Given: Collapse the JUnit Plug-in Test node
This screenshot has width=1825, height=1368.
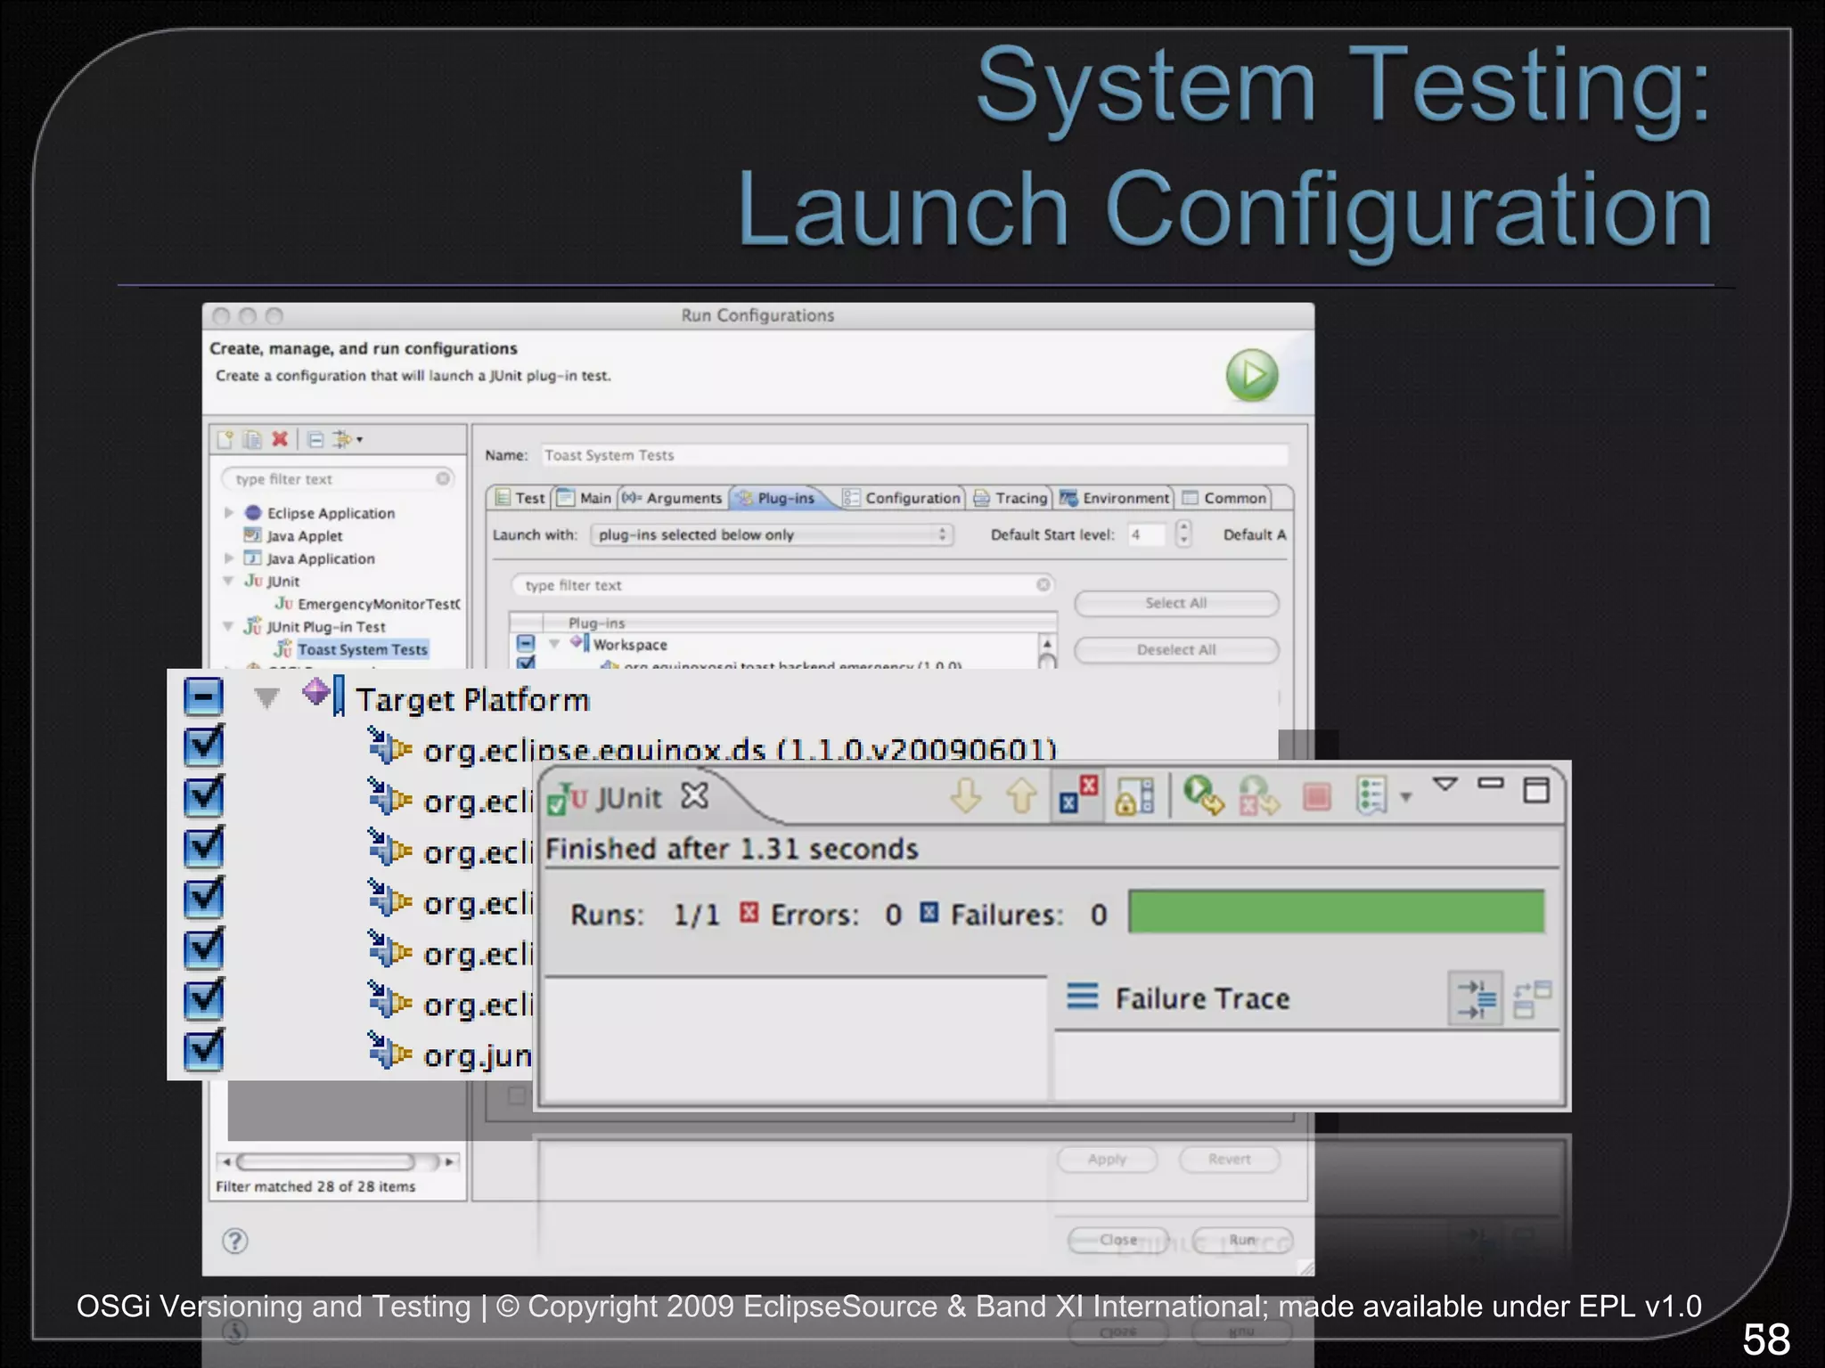Looking at the screenshot, I should [228, 627].
